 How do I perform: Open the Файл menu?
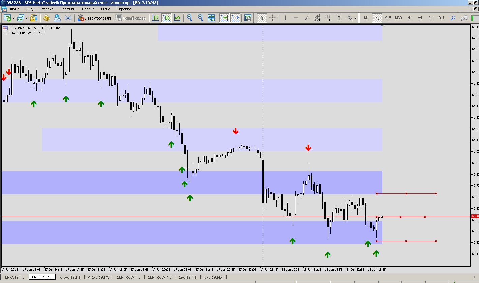[x=14, y=9]
